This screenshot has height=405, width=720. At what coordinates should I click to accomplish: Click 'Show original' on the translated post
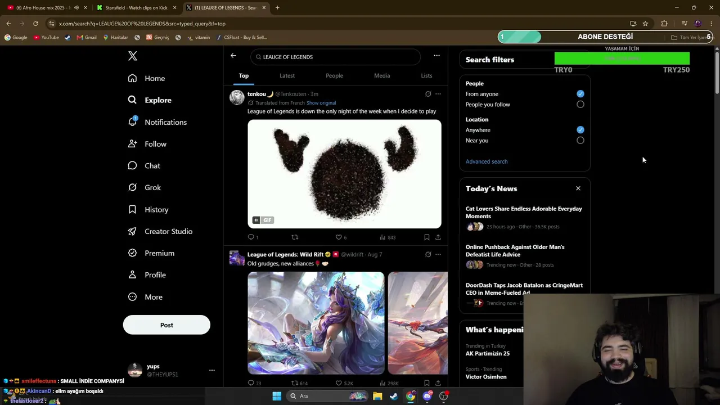pyautogui.click(x=321, y=103)
